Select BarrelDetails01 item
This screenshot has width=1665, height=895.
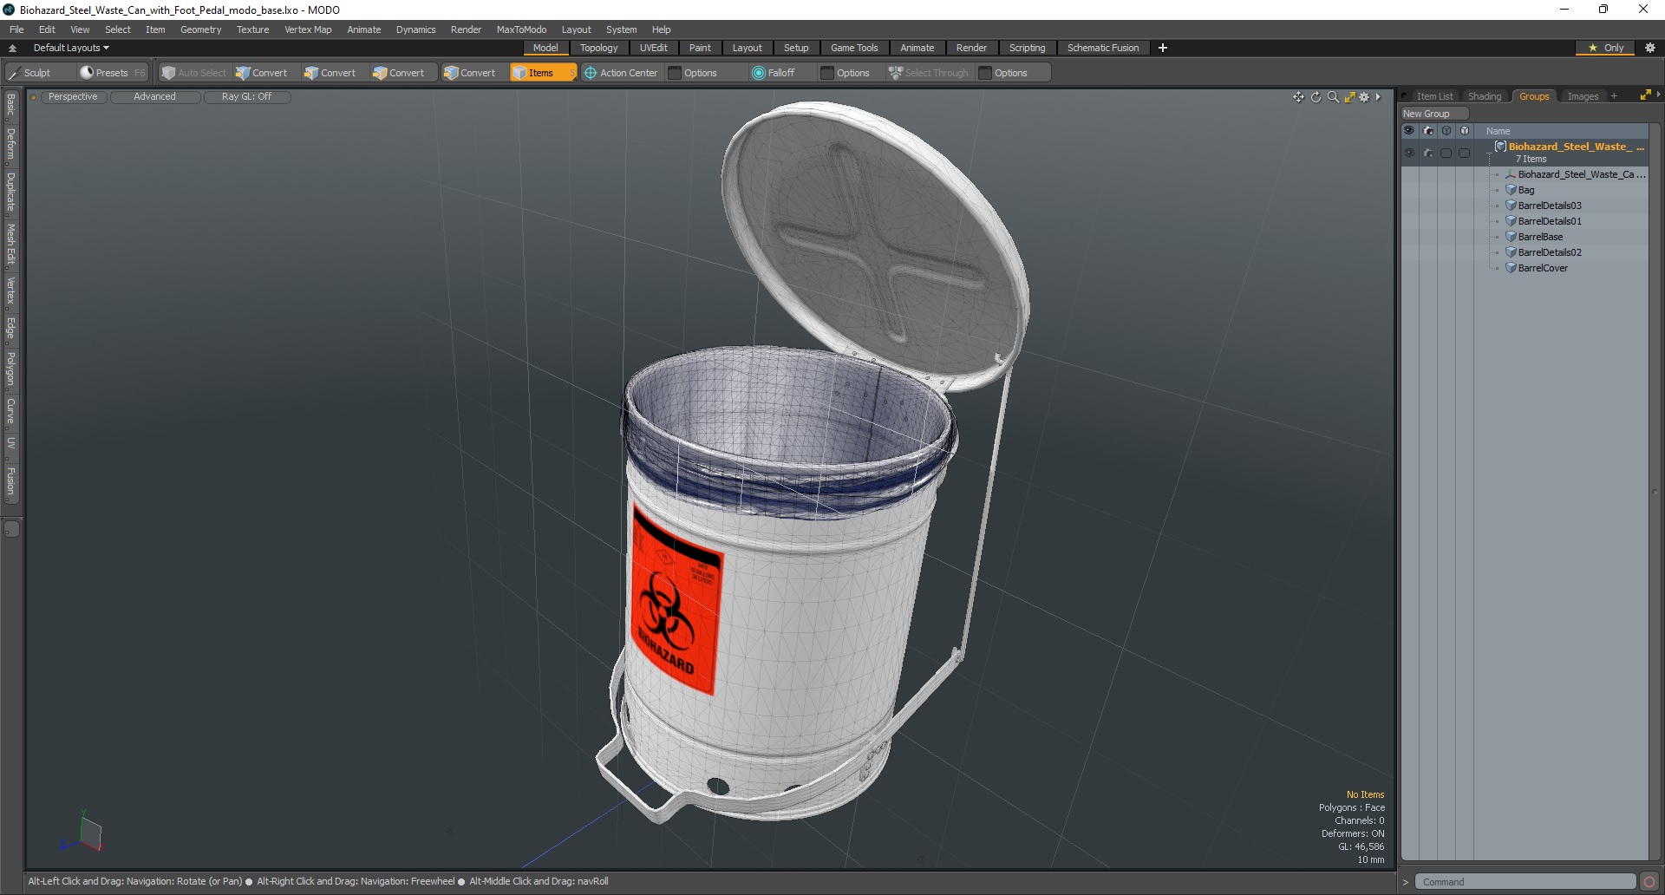click(1550, 221)
